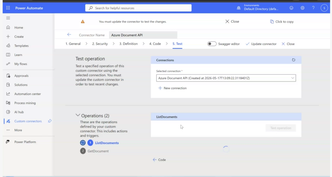
Task: Collapse the left navigation hamburger menu
Action: [x=8, y=18]
